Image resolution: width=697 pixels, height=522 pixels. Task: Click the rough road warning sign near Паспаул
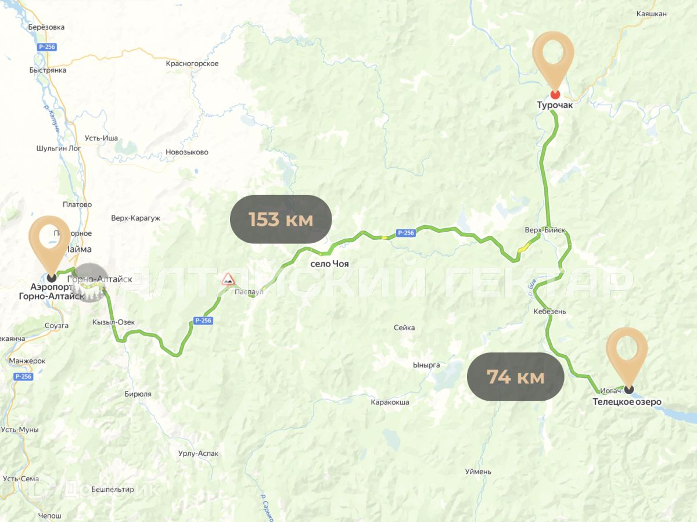[228, 279]
